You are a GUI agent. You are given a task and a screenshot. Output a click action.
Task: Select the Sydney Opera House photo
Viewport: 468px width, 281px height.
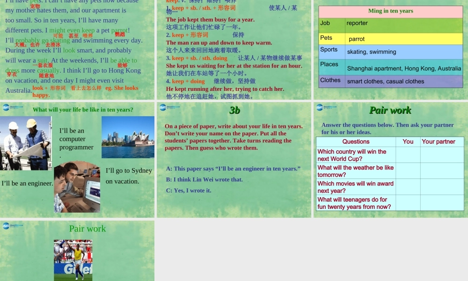point(128,137)
